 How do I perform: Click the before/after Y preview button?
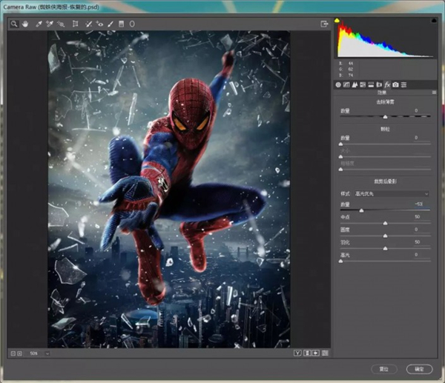(297, 353)
